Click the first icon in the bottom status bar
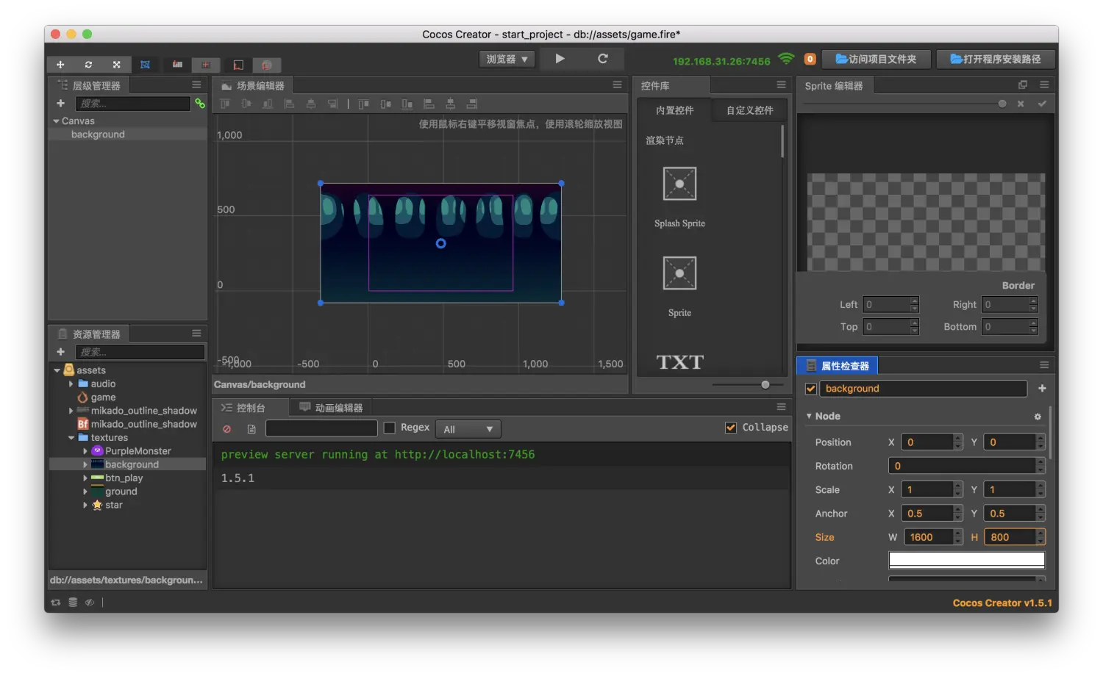This screenshot has height=676, width=1103. (56, 603)
